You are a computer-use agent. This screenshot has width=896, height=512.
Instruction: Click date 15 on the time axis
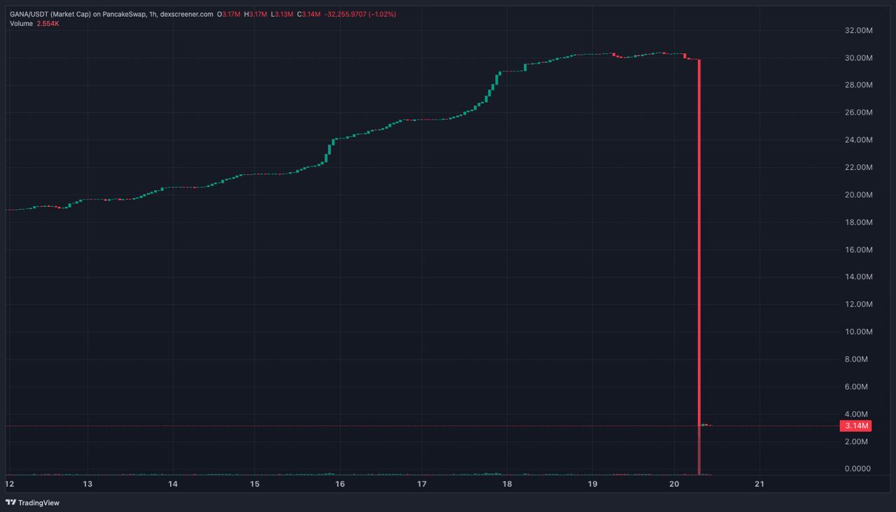coord(255,484)
